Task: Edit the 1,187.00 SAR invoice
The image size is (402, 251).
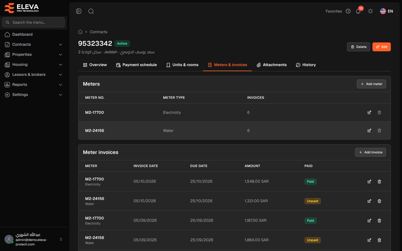Action: point(369,221)
